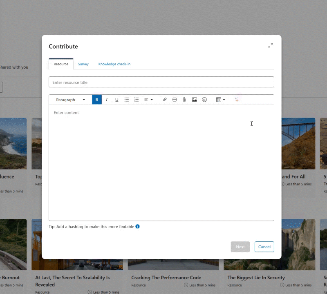
Task: Insert a hyperlink using the link icon
Action: (x=165, y=99)
